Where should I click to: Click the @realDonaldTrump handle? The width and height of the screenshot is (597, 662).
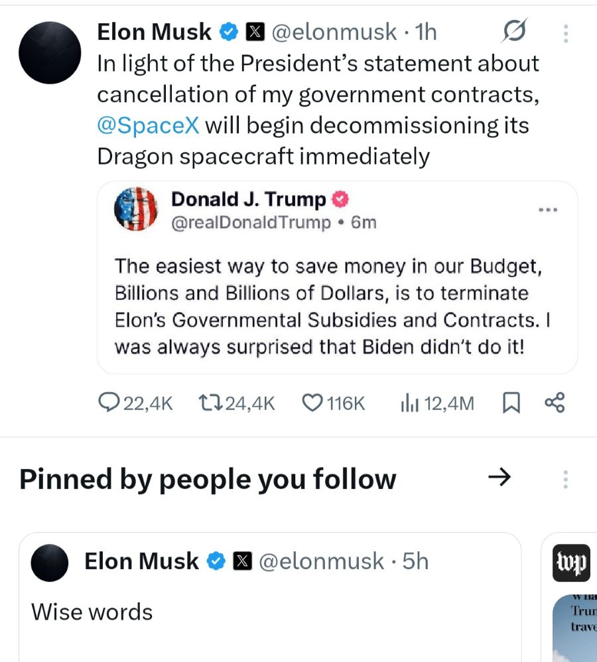(x=251, y=223)
